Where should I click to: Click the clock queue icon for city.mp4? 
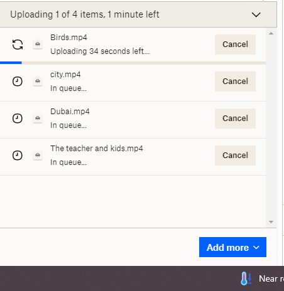[18, 82]
